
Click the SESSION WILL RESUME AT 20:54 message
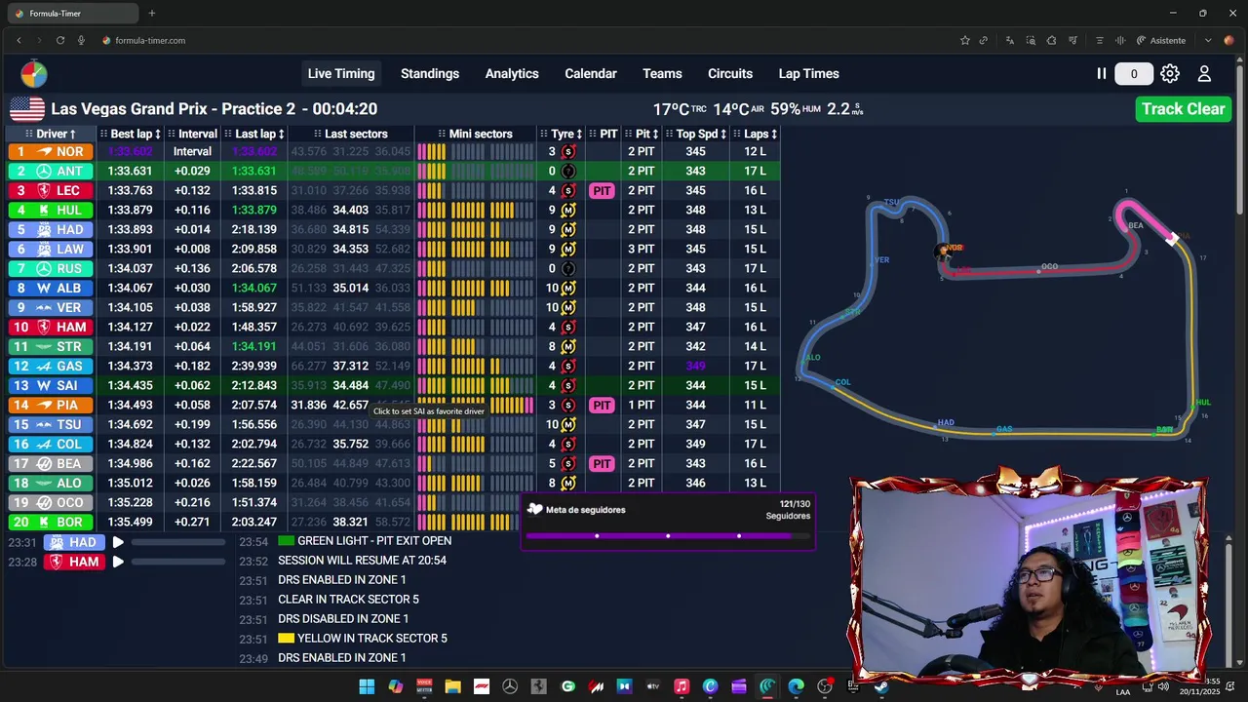point(362,561)
